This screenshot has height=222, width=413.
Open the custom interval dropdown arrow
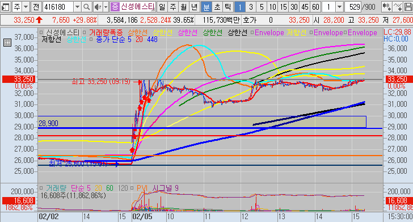point(339,7)
